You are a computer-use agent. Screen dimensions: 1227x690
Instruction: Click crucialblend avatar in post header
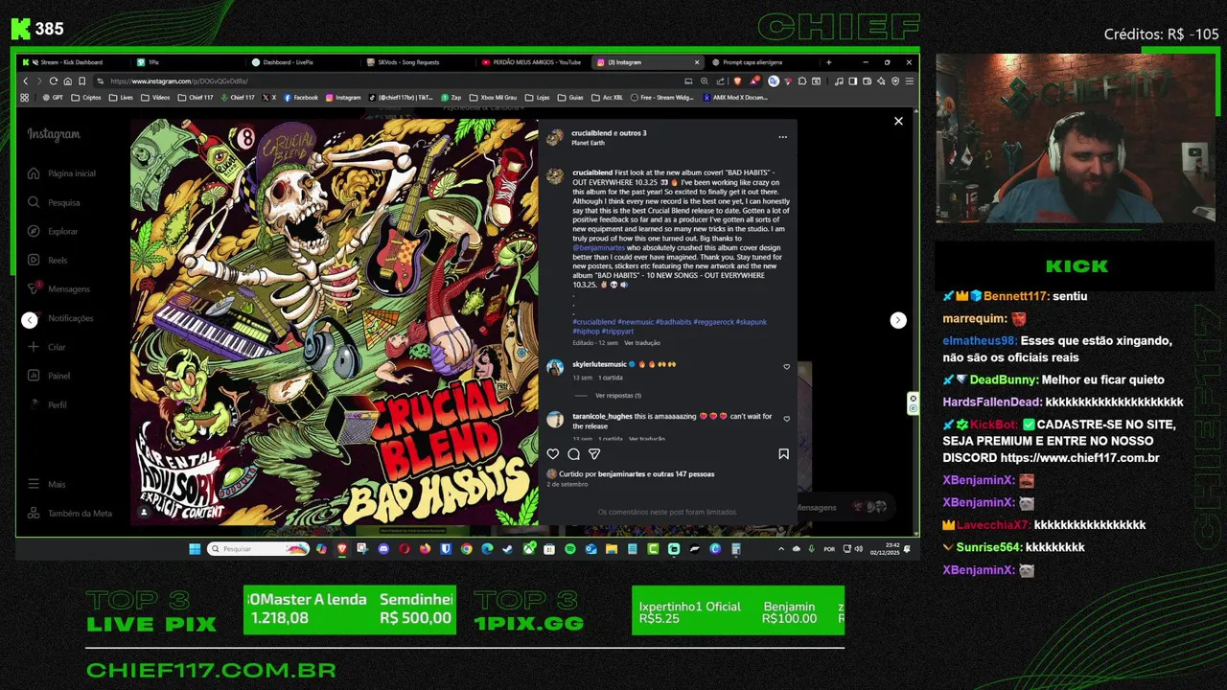[554, 137]
